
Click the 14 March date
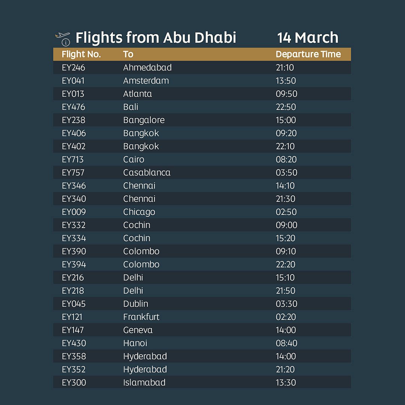coord(307,38)
